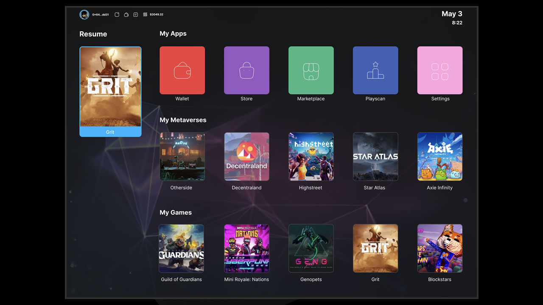Open the Playscan app
This screenshot has width=543, height=305.
(x=375, y=70)
